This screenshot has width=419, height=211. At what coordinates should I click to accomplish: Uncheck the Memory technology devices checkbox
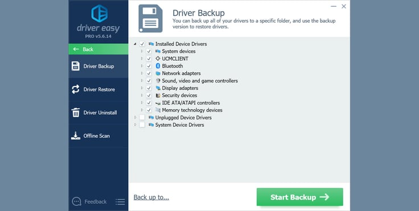pyautogui.click(x=149, y=110)
